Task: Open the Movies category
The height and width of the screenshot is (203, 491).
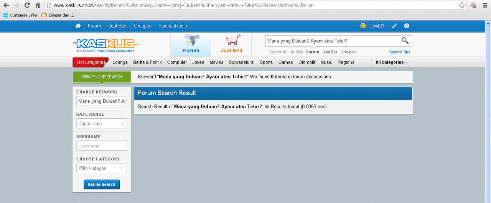Action: [216, 62]
